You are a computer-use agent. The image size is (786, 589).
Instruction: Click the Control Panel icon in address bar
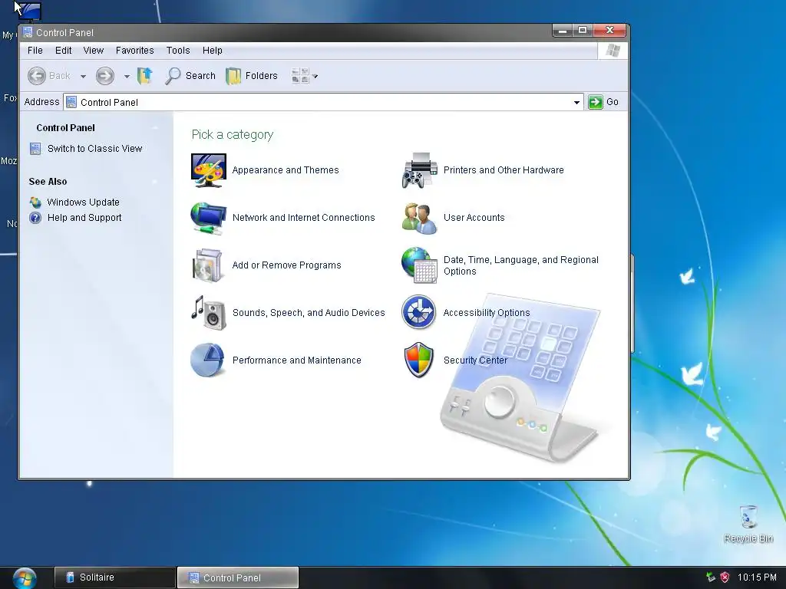[x=71, y=102]
